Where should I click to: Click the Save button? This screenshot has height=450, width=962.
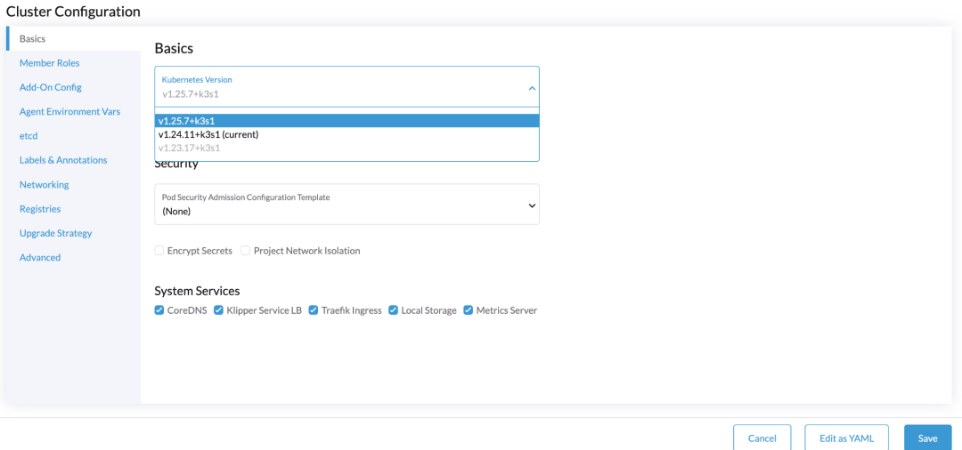927,438
